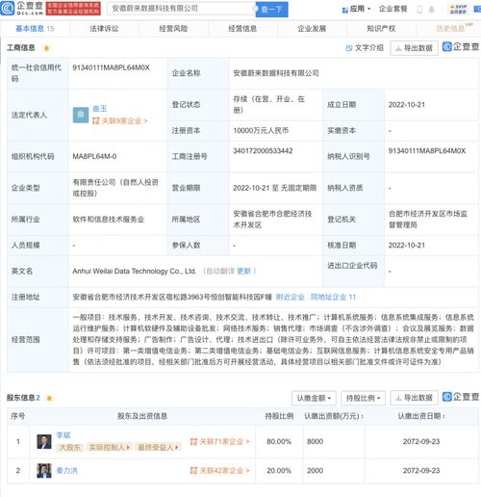Switch to the 经营信息 tab
This screenshot has height=497, width=481.
pos(242,29)
